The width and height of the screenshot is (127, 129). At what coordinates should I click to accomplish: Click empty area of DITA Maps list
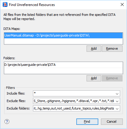pos(63,41)
